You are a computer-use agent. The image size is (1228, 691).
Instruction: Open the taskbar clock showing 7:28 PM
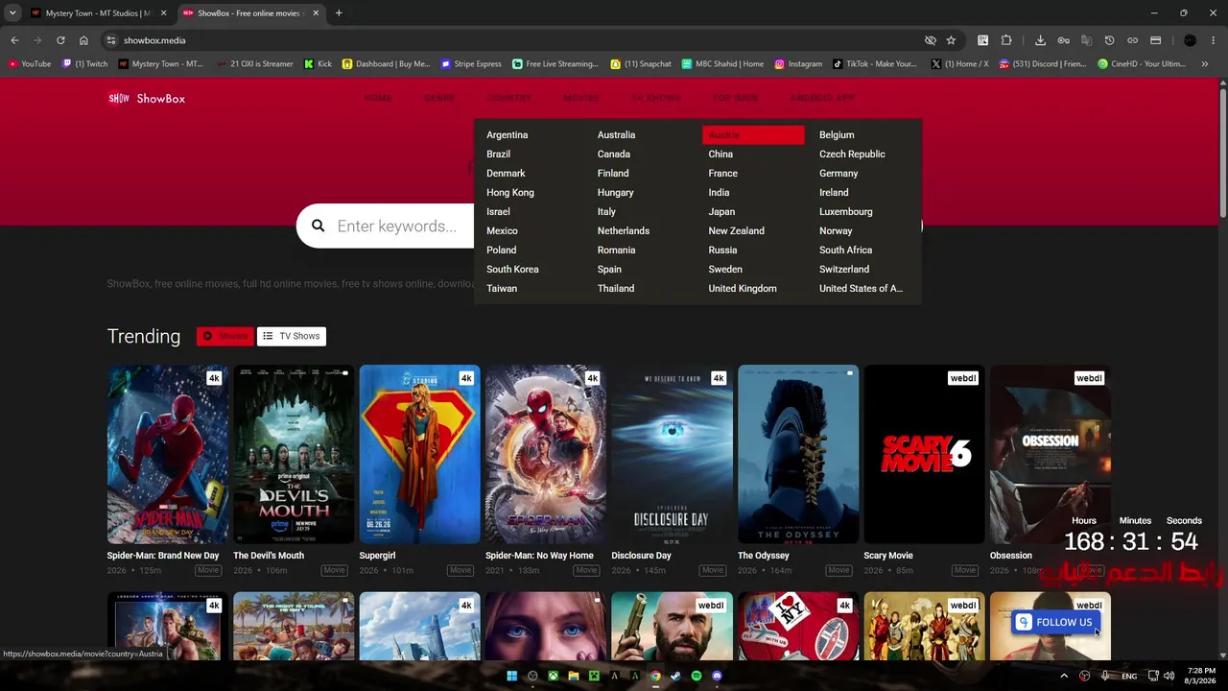click(1201, 676)
